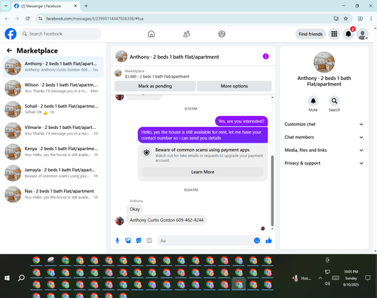Click the 'Okay' message bubble
The width and height of the screenshot is (377, 298).
134,209
